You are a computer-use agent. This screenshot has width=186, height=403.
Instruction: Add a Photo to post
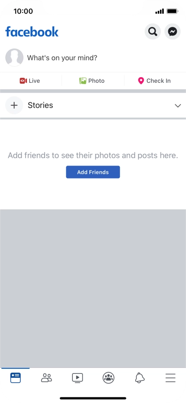(x=92, y=81)
